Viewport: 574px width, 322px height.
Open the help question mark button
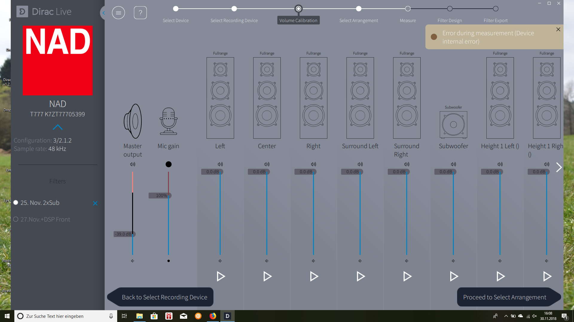(140, 13)
